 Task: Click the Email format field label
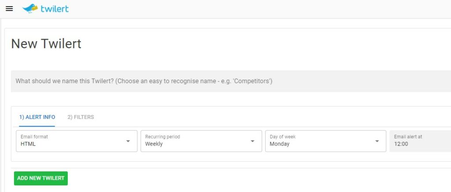click(34, 137)
